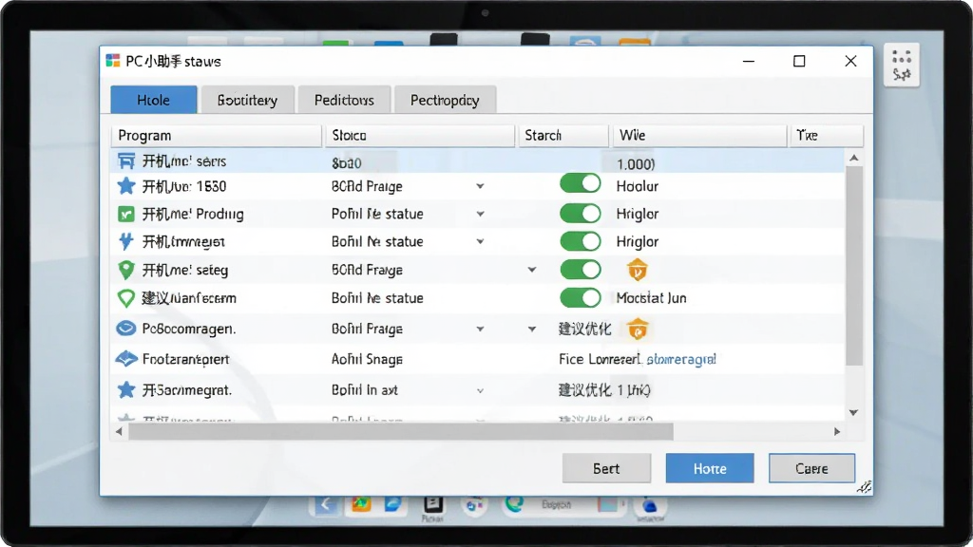Select the '开机/me! Prodıng' row name
Screen dimensions: 973x547
tap(193, 214)
